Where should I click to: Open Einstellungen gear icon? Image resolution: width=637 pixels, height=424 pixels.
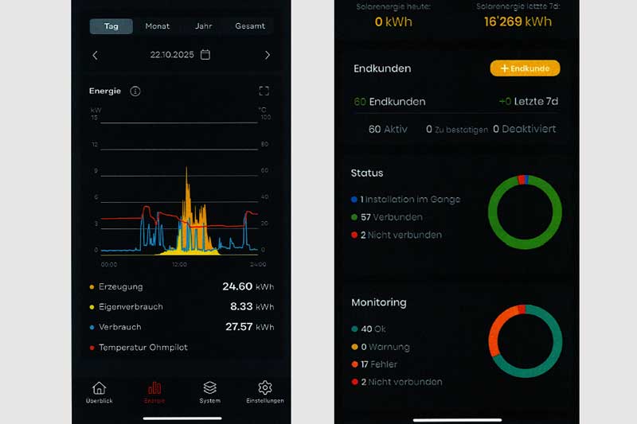pyautogui.click(x=265, y=390)
